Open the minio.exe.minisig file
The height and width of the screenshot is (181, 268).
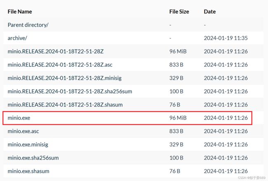point(28,144)
